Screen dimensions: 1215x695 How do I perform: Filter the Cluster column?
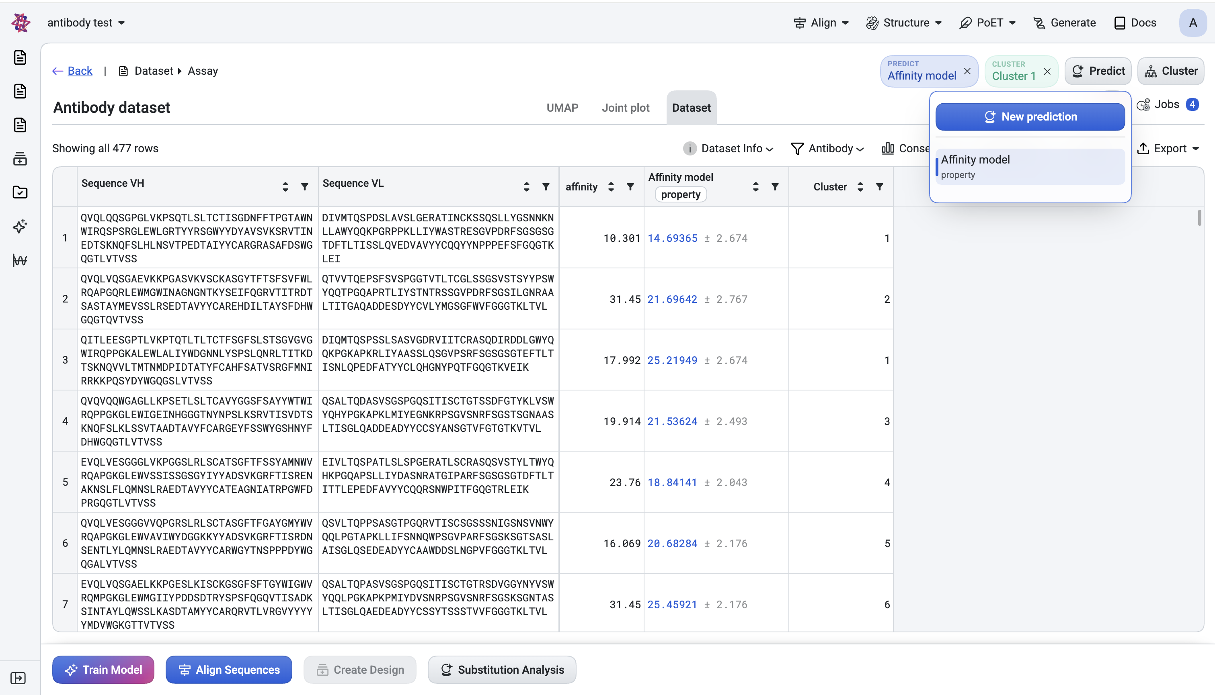coord(880,187)
